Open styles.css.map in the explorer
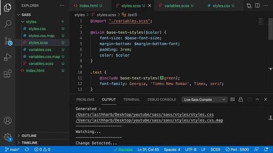 (x=42, y=36)
